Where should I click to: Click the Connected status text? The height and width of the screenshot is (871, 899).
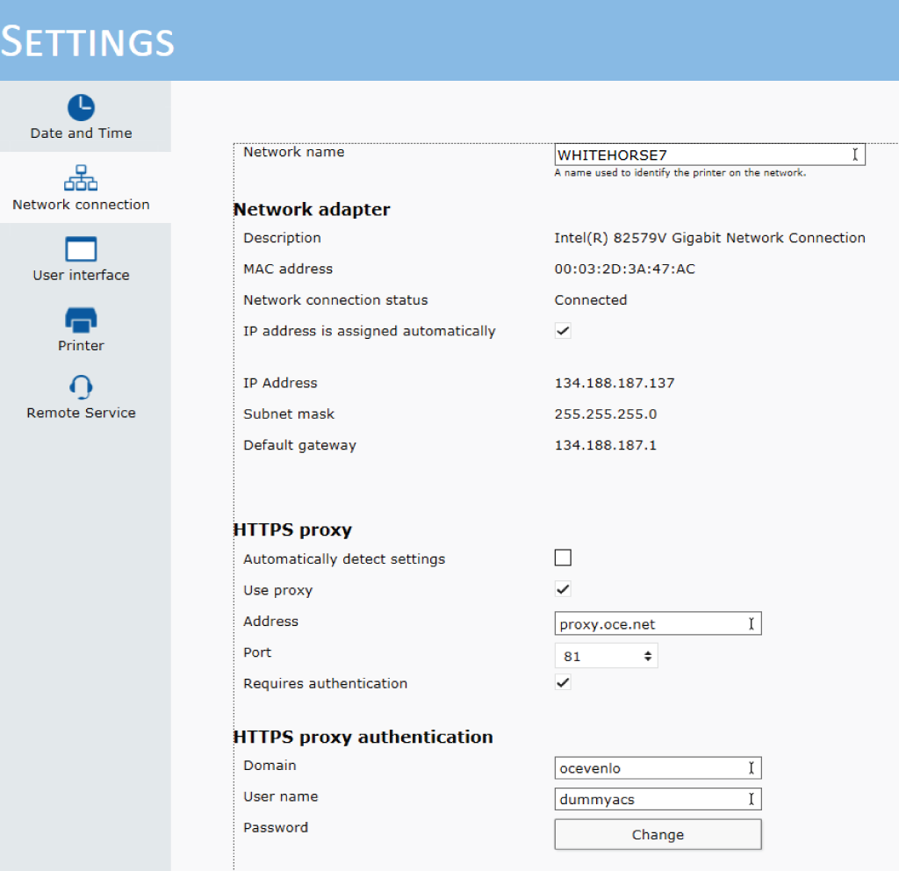(591, 300)
